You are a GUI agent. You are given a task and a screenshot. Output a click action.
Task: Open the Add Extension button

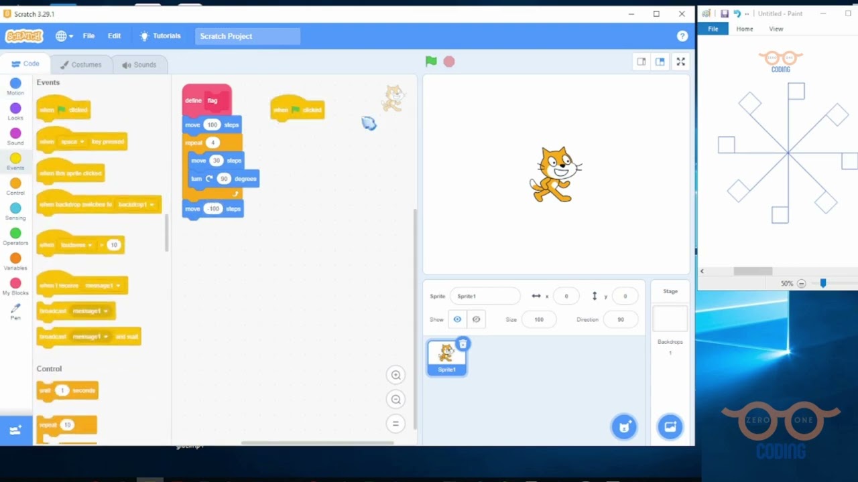(x=15, y=430)
